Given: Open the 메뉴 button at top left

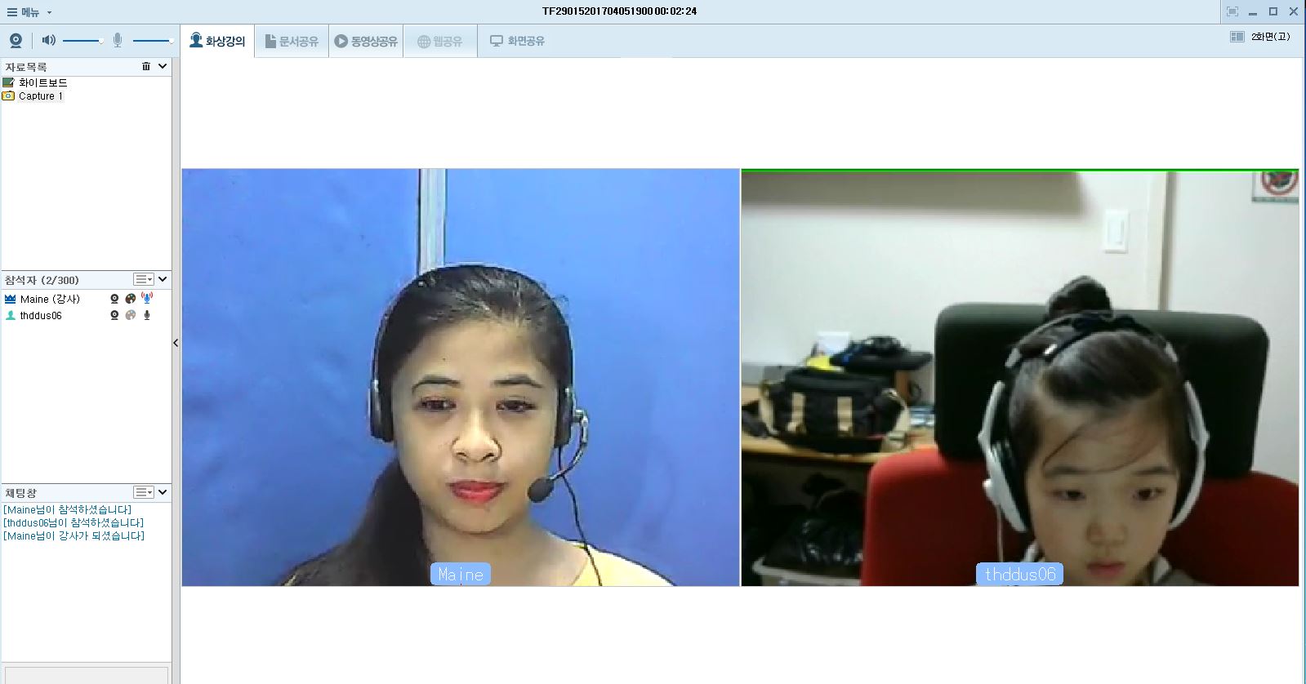Looking at the screenshot, I should pos(29,12).
